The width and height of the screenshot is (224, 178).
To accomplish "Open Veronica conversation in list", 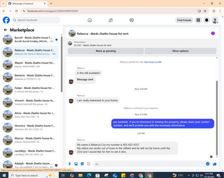I will [x=30, y=127].
